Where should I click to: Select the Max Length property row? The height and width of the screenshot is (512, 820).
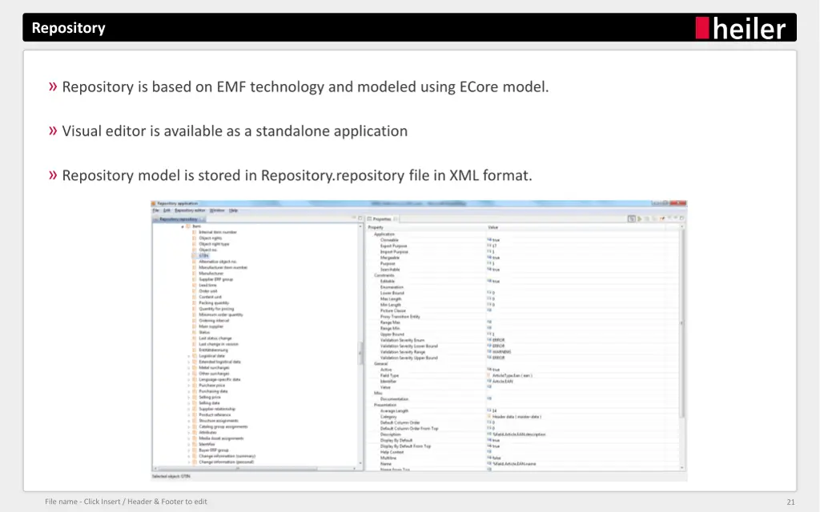click(523, 299)
